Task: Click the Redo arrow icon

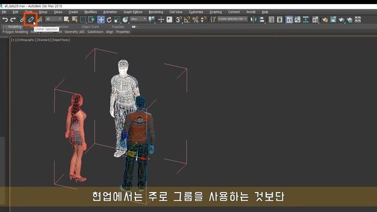Action: [13, 19]
